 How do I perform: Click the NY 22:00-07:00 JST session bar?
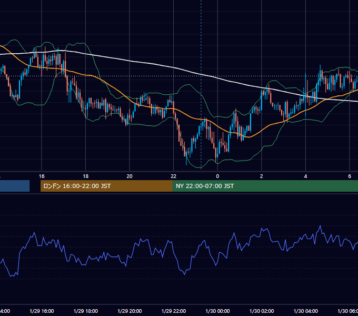[265, 186]
